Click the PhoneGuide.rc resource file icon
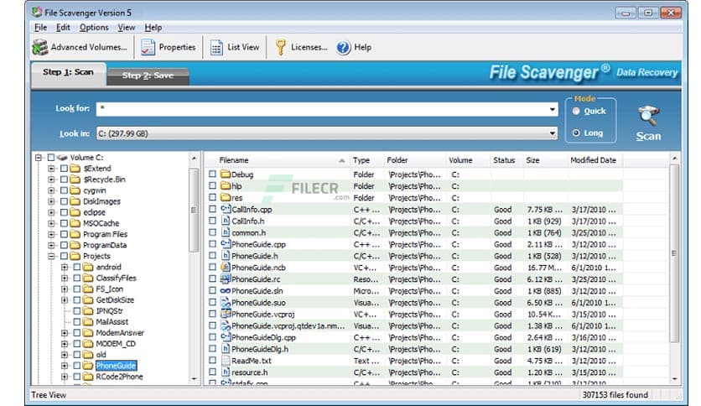The width and height of the screenshot is (701, 406). tap(226, 278)
